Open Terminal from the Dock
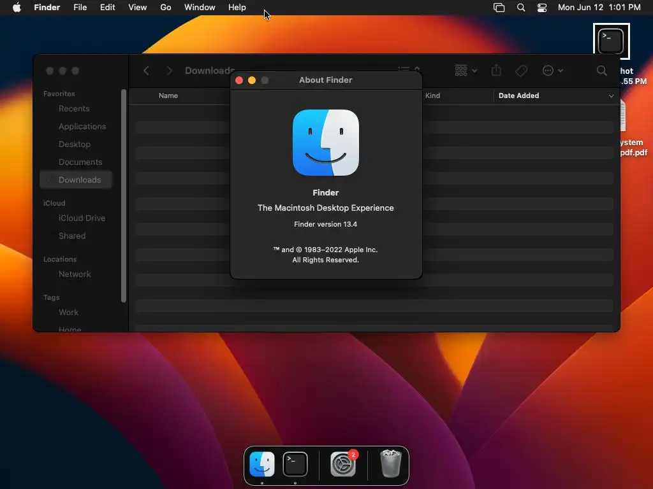Image resolution: width=653 pixels, height=489 pixels. (295, 464)
